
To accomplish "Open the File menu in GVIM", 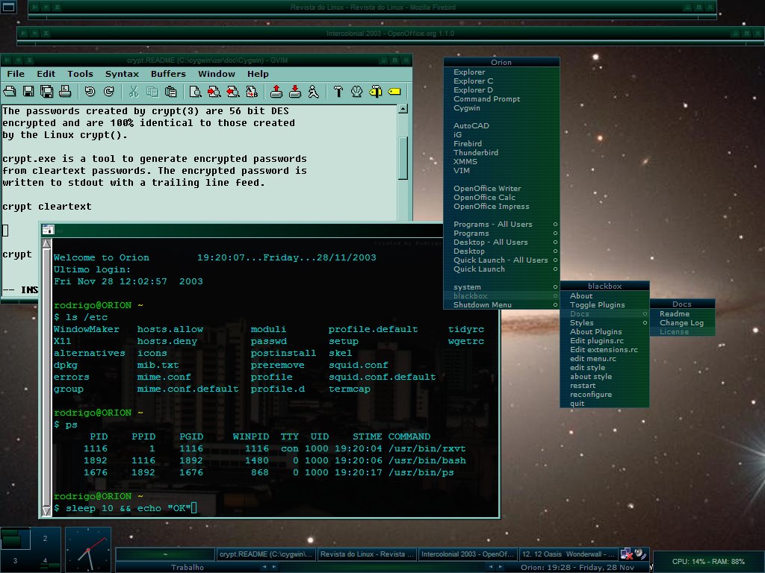I will 16,74.
